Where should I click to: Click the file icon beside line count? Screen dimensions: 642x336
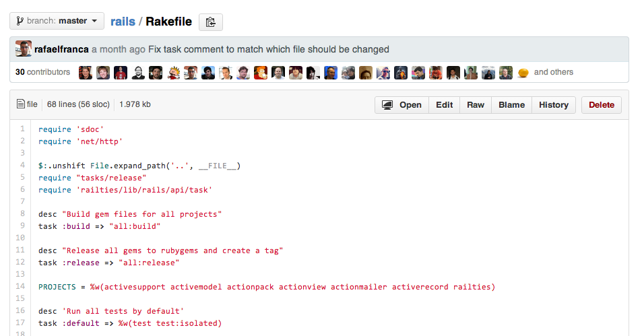[x=21, y=104]
